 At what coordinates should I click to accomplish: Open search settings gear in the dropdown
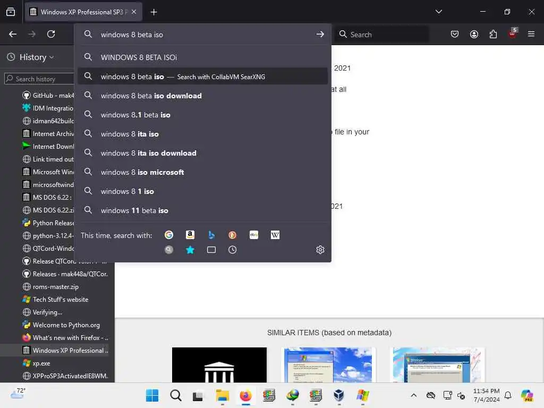320,250
